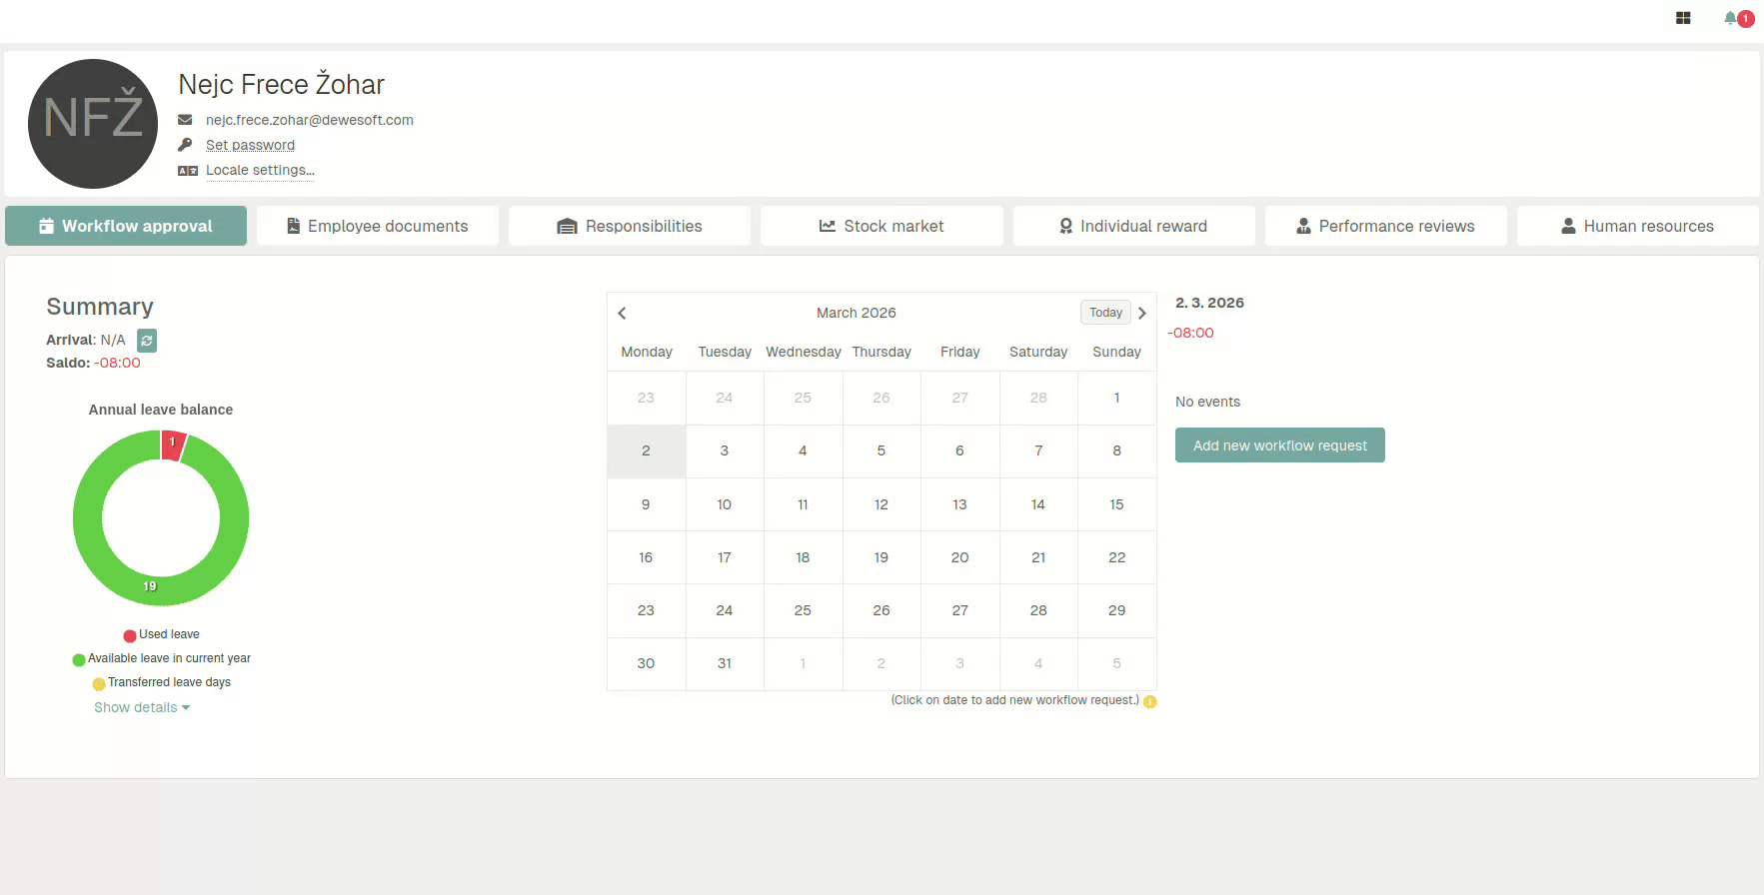Toggle Transferred leave days legend entry

(x=161, y=682)
